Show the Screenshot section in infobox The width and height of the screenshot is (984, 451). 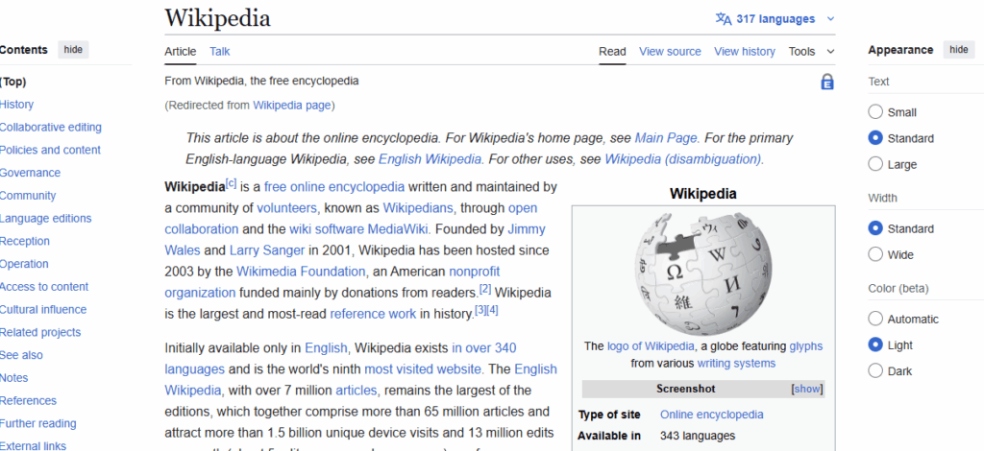point(806,389)
